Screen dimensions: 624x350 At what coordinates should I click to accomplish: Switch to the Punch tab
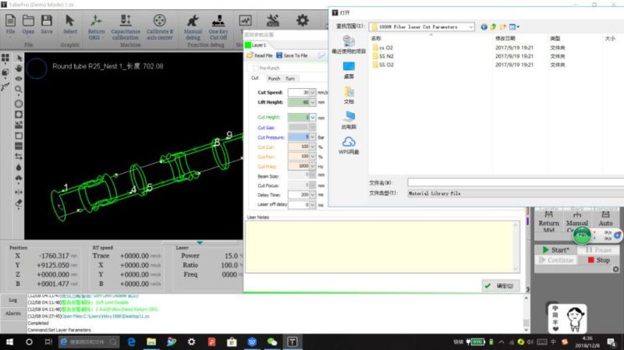click(x=274, y=79)
